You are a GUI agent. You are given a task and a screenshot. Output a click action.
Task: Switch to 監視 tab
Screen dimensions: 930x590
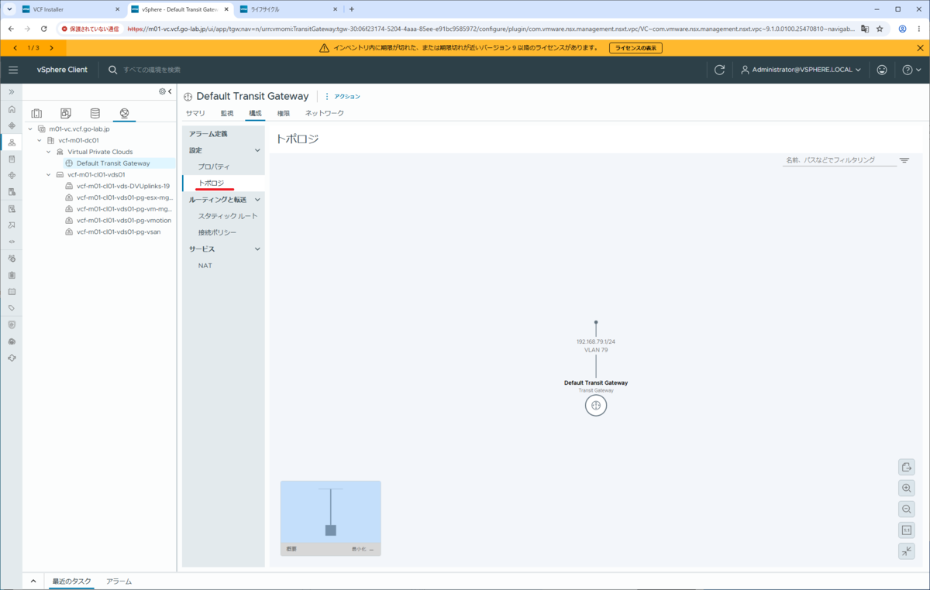[x=227, y=113]
